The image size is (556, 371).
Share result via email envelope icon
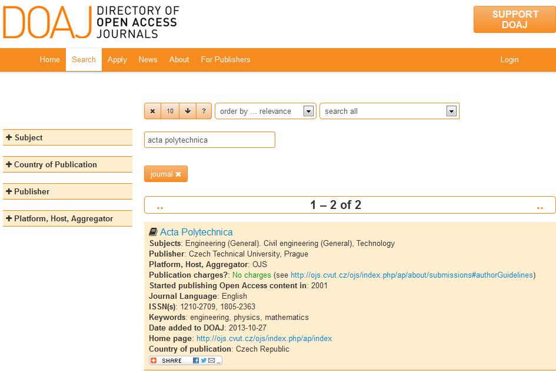point(212,360)
